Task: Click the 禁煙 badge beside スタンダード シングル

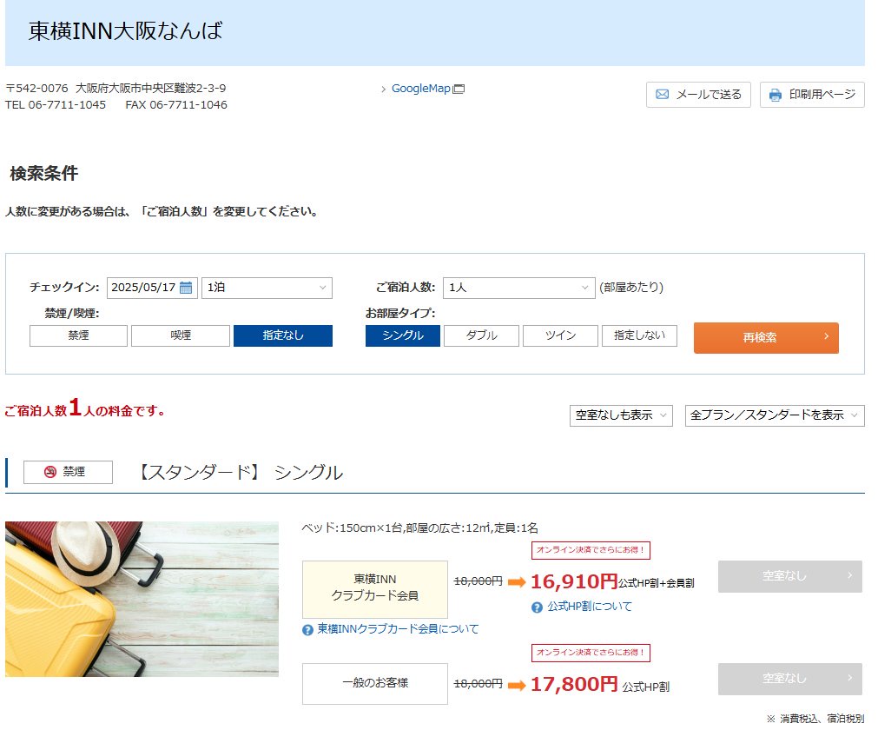Action: pyautogui.click(x=69, y=472)
